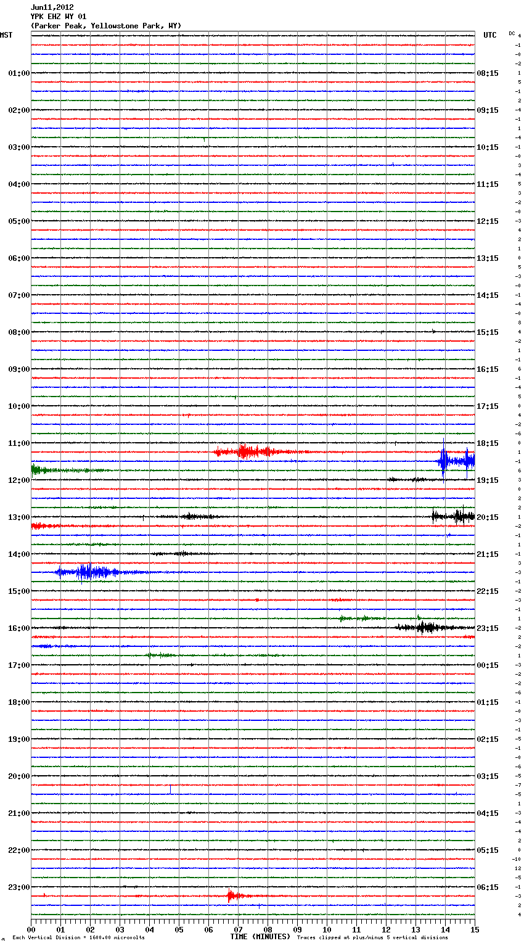The image size is (524, 946).
Task: Select the 13:00 MST time label
Action: click(18, 517)
